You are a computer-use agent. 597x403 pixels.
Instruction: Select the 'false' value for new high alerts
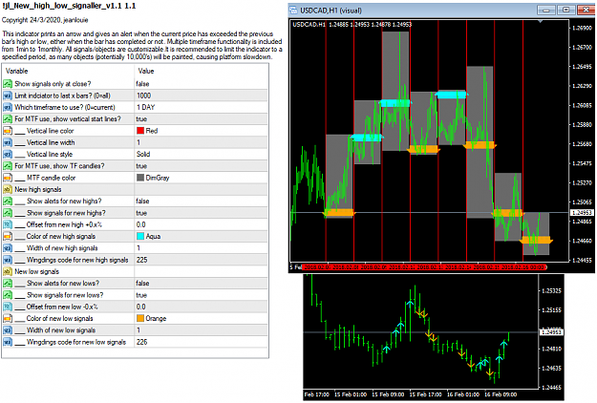142,201
